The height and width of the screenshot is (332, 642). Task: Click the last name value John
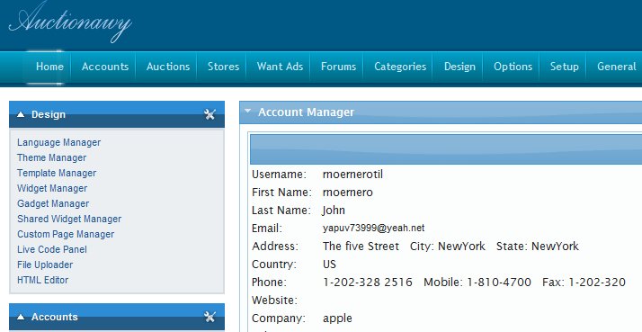[x=334, y=211]
